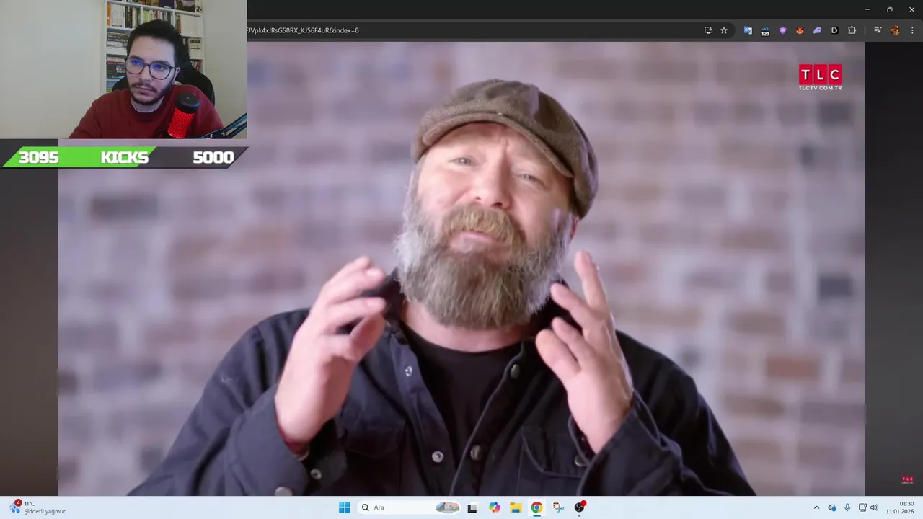Open the Chrome three-dot menu
Image resolution: width=923 pixels, height=519 pixels.
(912, 30)
